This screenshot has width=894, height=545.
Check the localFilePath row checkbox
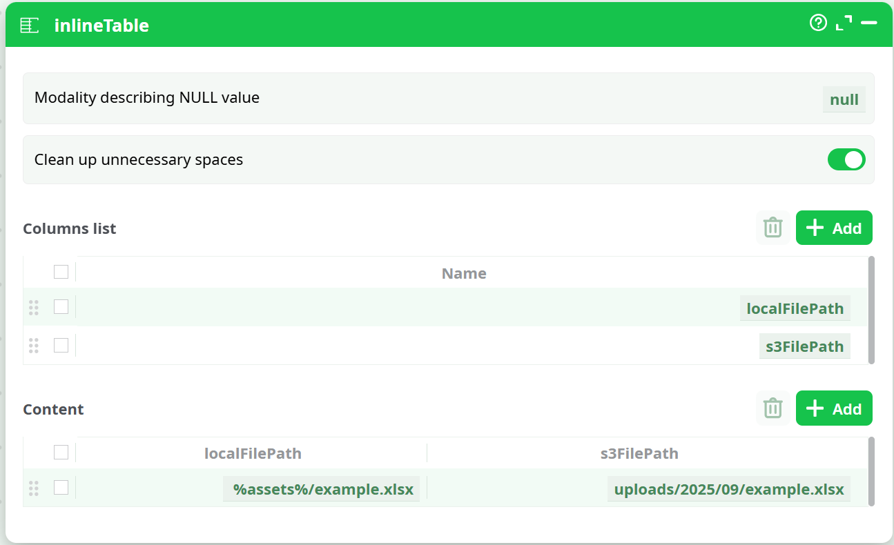click(x=61, y=308)
